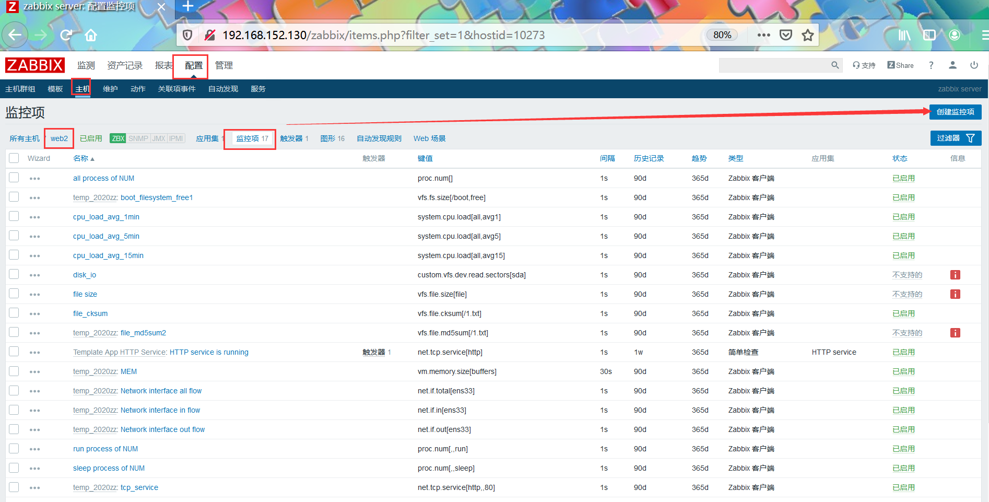The width and height of the screenshot is (989, 502).
Task: Check the box for cpu_load_avg_5min
Action: pyautogui.click(x=14, y=235)
